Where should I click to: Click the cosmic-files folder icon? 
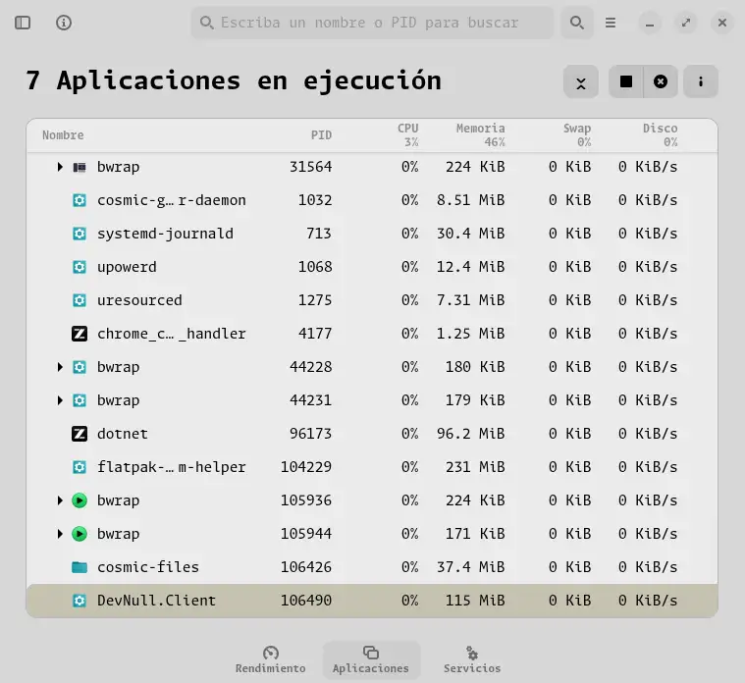pyautogui.click(x=80, y=567)
